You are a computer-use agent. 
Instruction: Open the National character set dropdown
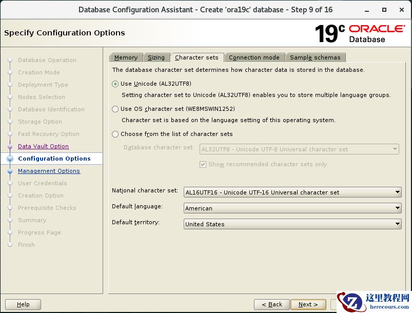[292, 192]
